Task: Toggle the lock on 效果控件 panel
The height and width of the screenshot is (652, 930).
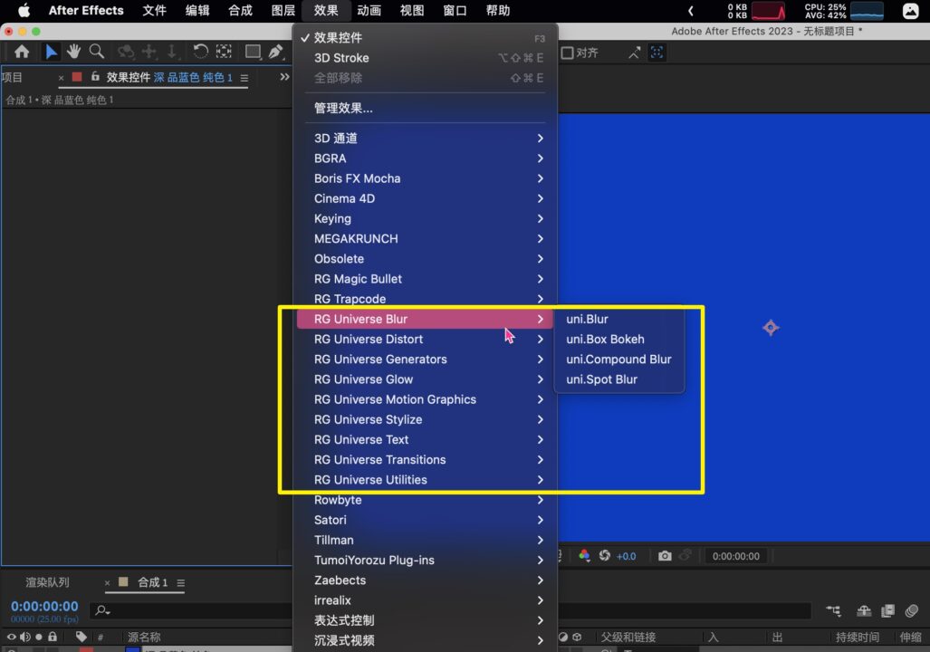Action: click(x=95, y=77)
